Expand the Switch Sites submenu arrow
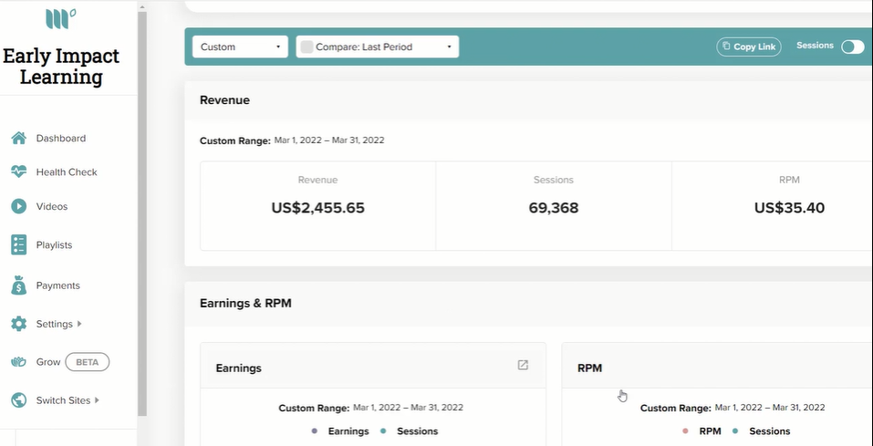 point(97,400)
